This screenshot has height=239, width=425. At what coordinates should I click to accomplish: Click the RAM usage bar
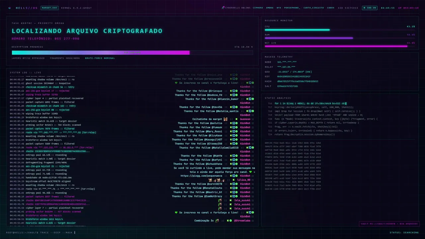pos(340,38)
